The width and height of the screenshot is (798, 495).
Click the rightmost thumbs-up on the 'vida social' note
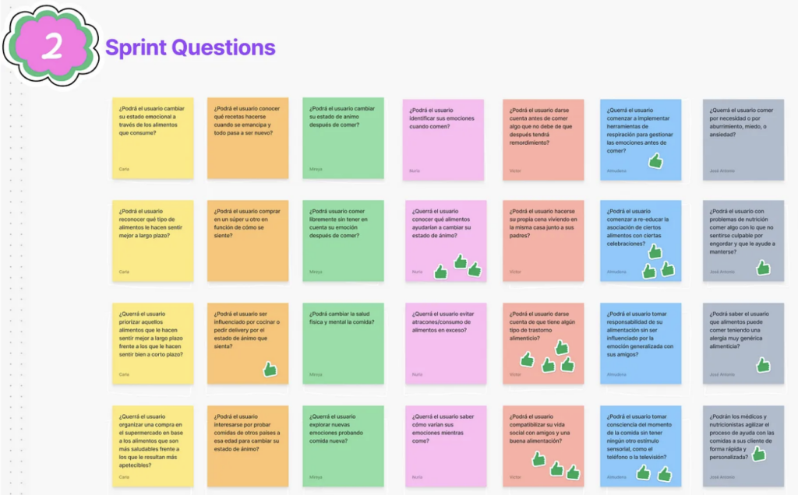point(573,472)
